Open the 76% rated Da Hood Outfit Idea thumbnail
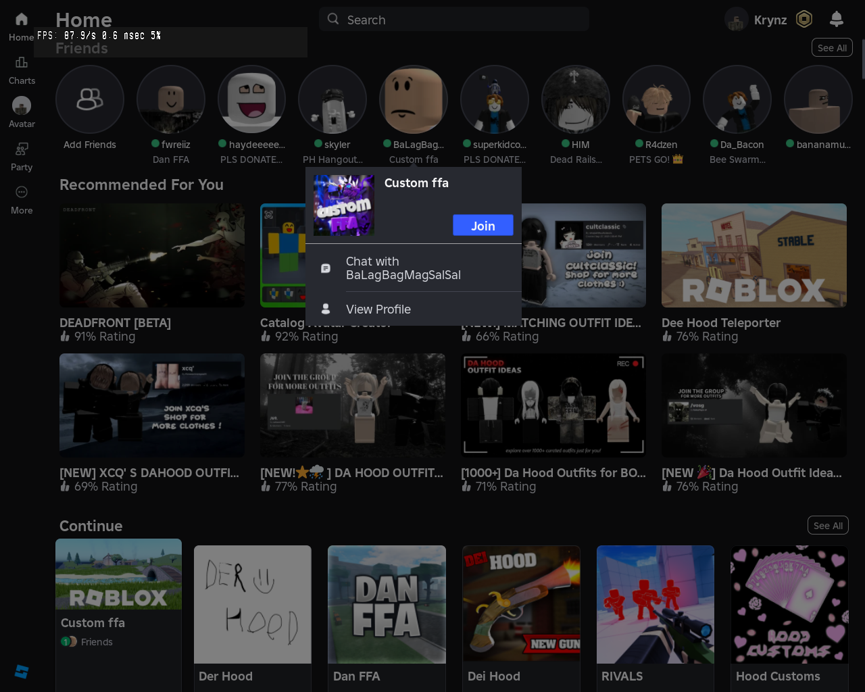Screen dimensions: 865x692 754,405
